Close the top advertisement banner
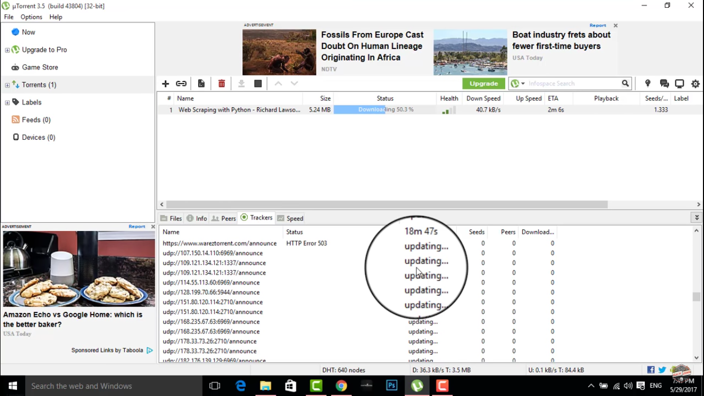The height and width of the screenshot is (396, 704). 615,25
